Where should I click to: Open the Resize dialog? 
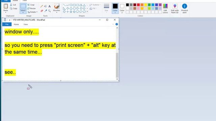point(31,8)
